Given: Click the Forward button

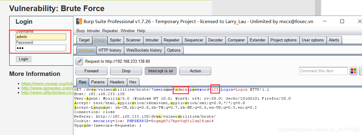Looking at the screenshot, I should pyautogui.click(x=91, y=71).
